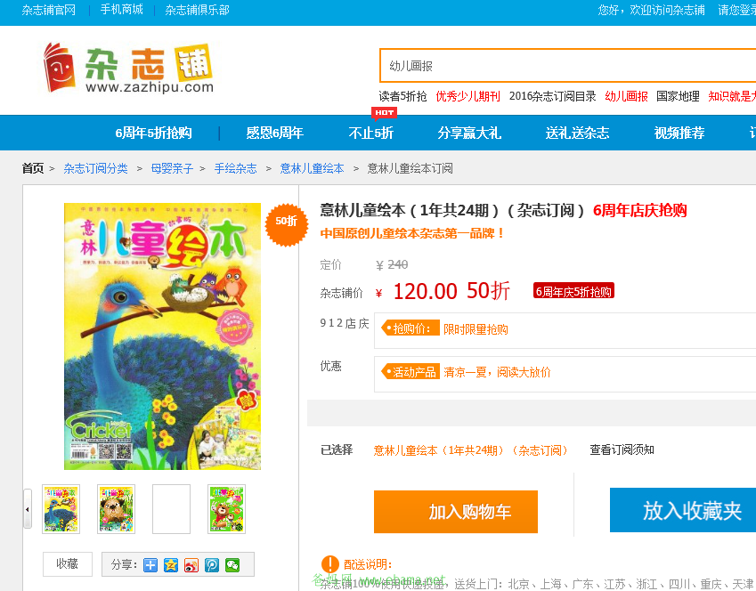Viewport: 756px width, 591px height.
Task: Add the item with 加入购物车
Action: [456, 512]
